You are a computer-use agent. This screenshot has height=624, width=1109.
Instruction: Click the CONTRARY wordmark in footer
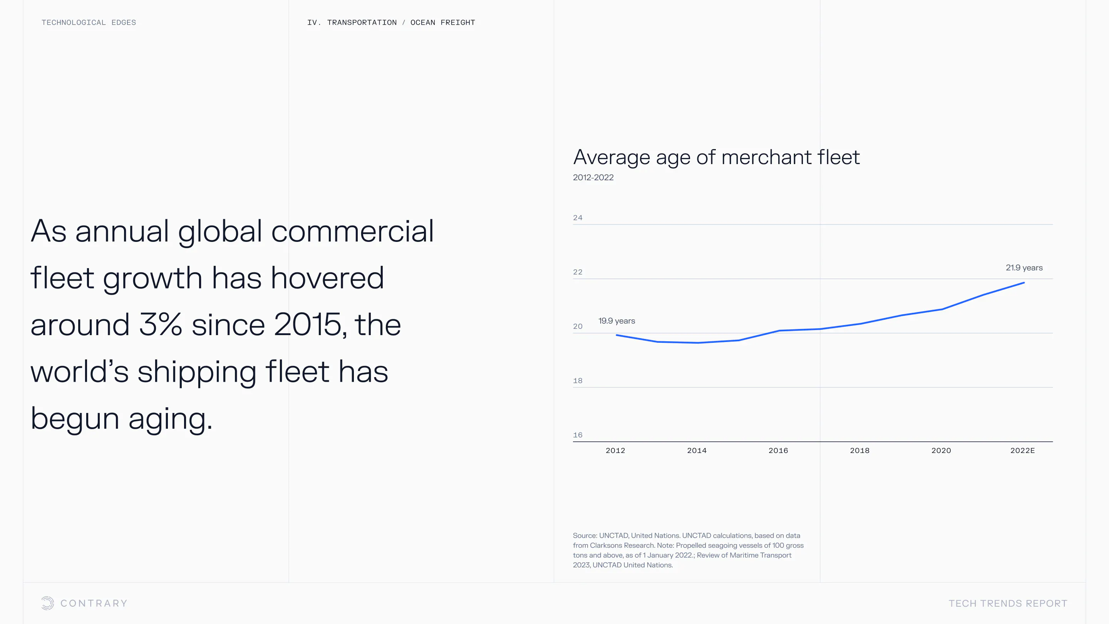(x=94, y=603)
